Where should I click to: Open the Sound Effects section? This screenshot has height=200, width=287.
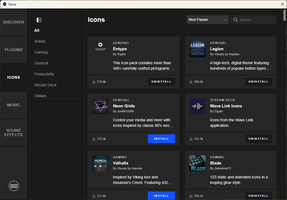pos(14,133)
